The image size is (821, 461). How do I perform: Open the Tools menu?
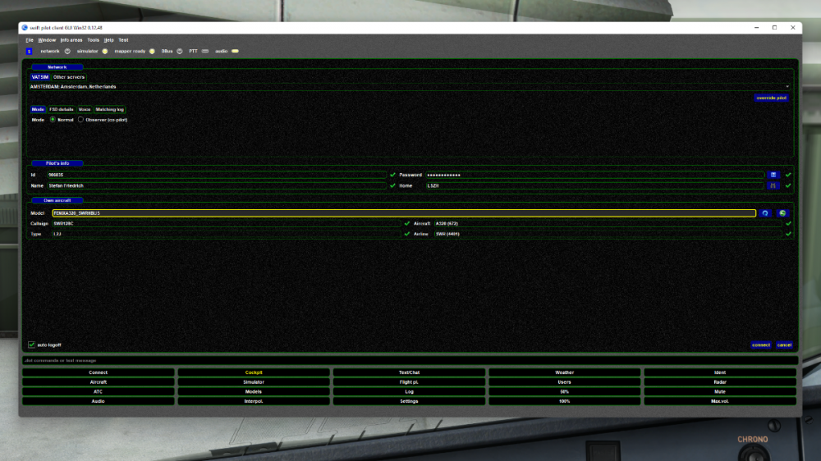tap(94, 39)
